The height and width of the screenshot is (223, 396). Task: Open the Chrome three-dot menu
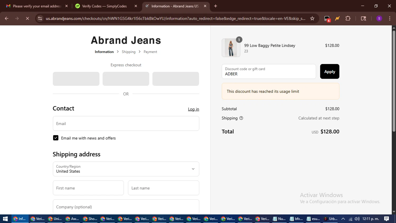click(390, 18)
